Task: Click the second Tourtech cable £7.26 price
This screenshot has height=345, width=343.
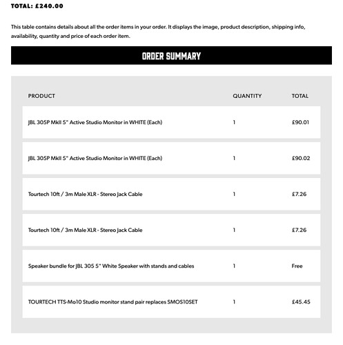Action: pyautogui.click(x=299, y=230)
